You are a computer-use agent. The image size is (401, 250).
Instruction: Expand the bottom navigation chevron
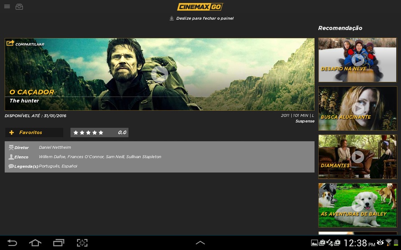(200, 242)
